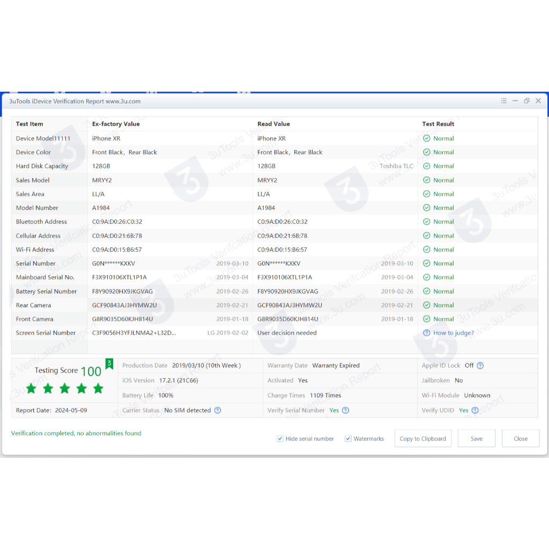The width and height of the screenshot is (549, 549).
Task: Click the help icon next to Carrier Status
Action: pyautogui.click(x=218, y=410)
